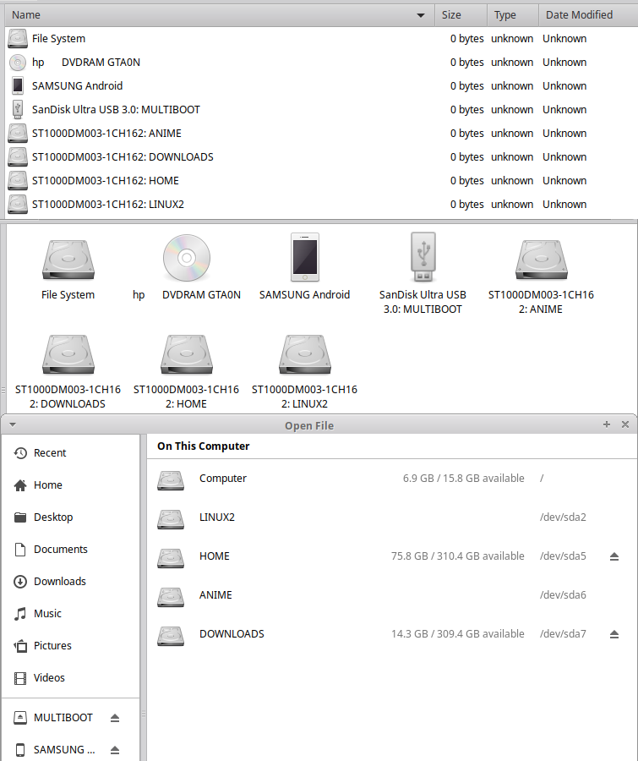Eject MULTIBOOT from the sidebar

(115, 718)
